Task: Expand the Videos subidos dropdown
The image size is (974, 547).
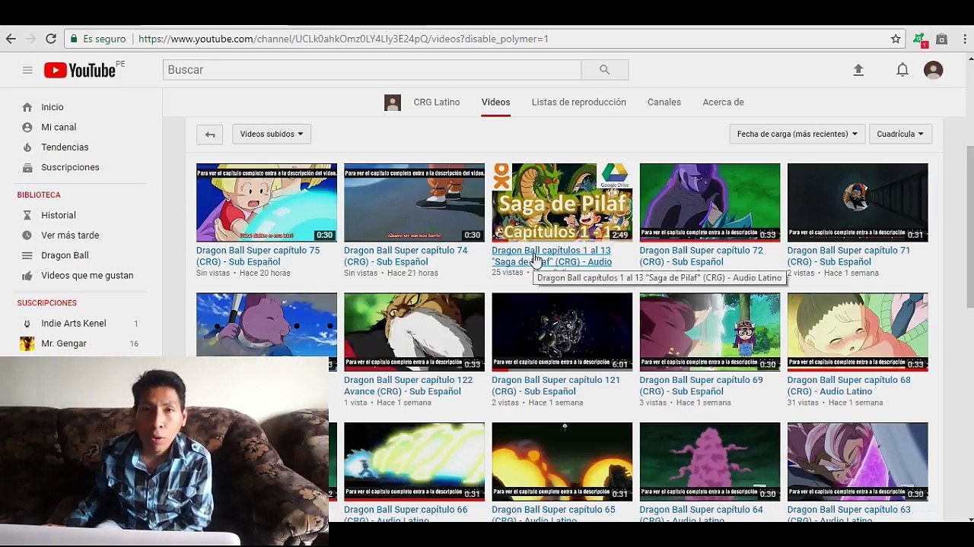Action: (272, 134)
